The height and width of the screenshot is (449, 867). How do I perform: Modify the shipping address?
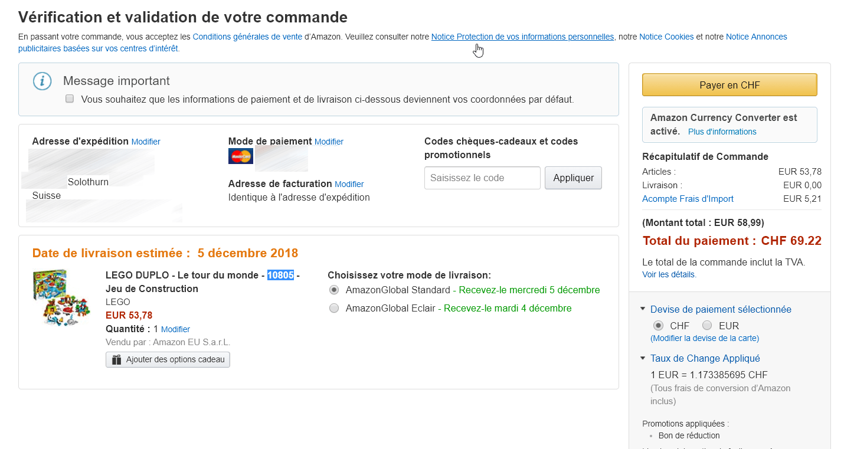coord(146,142)
